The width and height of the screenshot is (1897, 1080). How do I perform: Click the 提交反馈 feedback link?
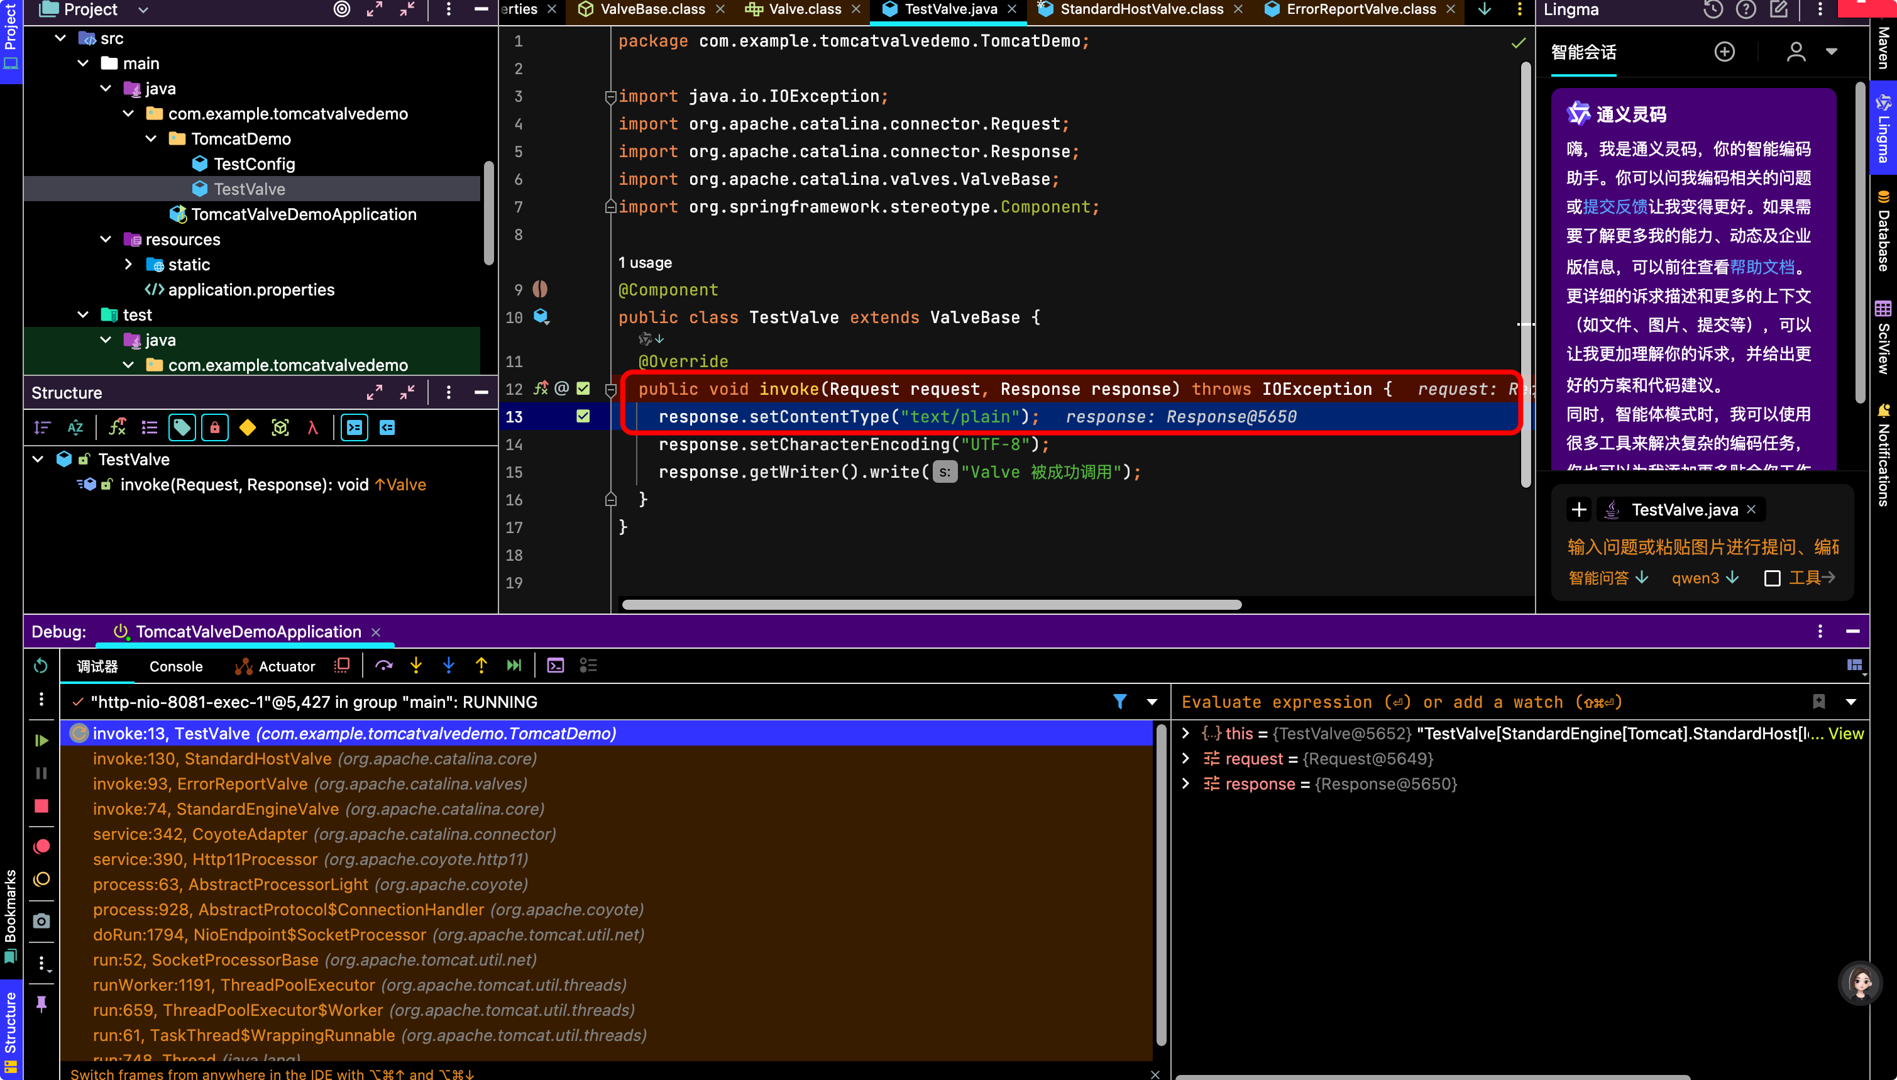point(1615,206)
